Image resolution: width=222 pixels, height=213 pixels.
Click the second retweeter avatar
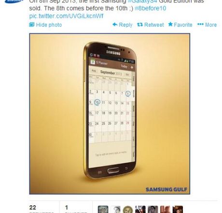coord(116,209)
